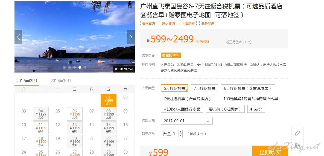Expand the 选择日期 dropdown
This screenshot has width=324, height=156.
(x=186, y=121)
